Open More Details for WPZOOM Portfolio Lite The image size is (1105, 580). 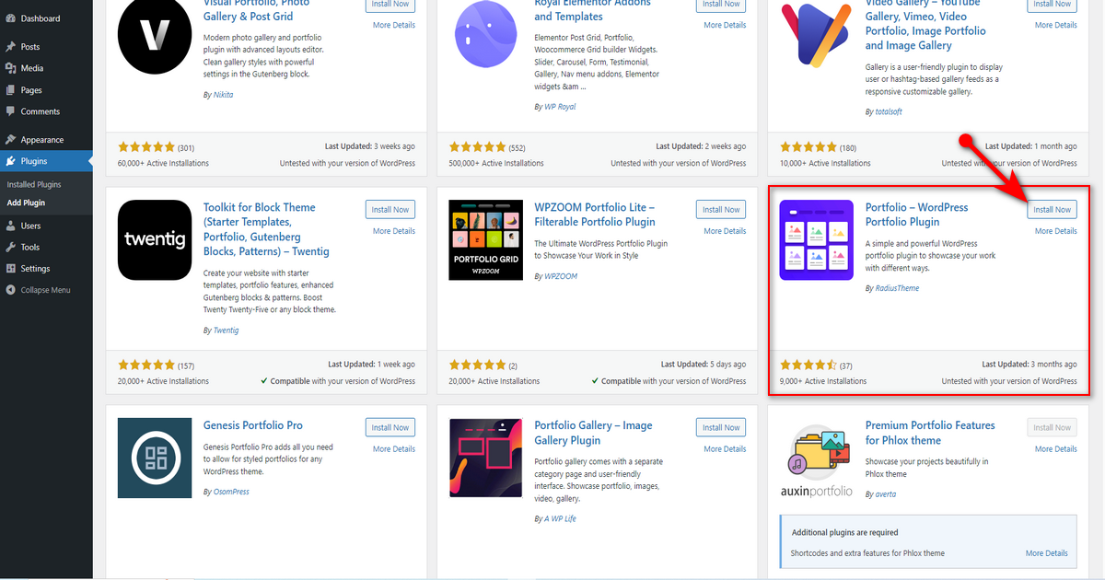[x=725, y=231]
